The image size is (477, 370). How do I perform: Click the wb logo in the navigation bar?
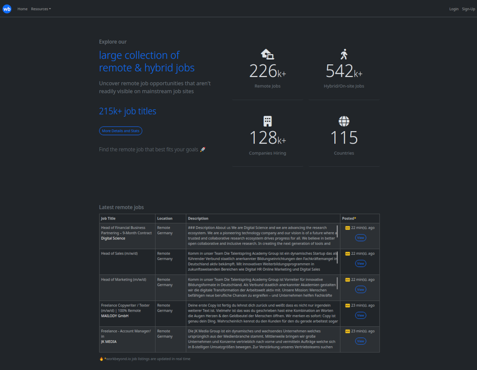tap(7, 9)
